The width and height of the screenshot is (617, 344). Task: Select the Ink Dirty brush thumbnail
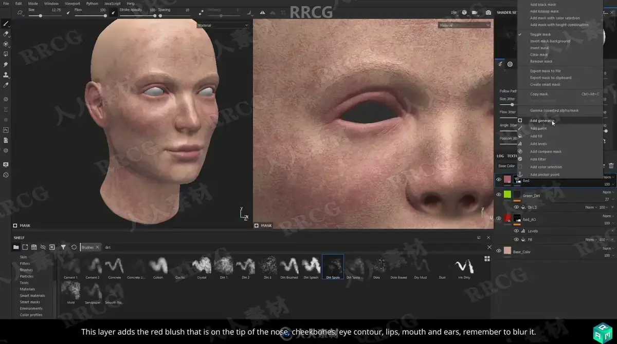click(464, 267)
